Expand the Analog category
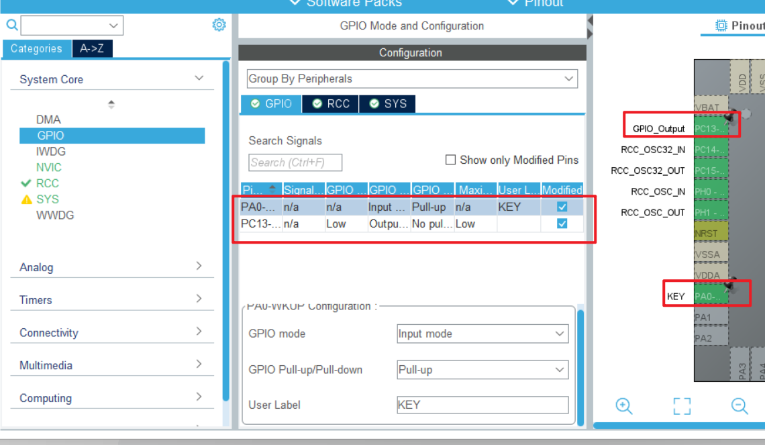The height and width of the screenshot is (445, 765). pyautogui.click(x=199, y=266)
